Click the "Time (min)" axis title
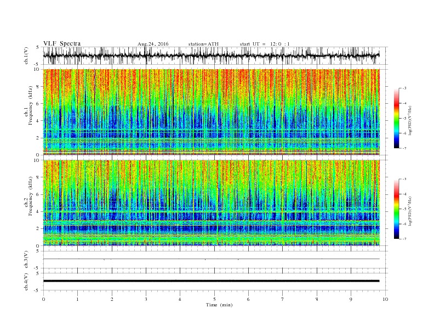This screenshot has height=336, width=434. coord(219,305)
